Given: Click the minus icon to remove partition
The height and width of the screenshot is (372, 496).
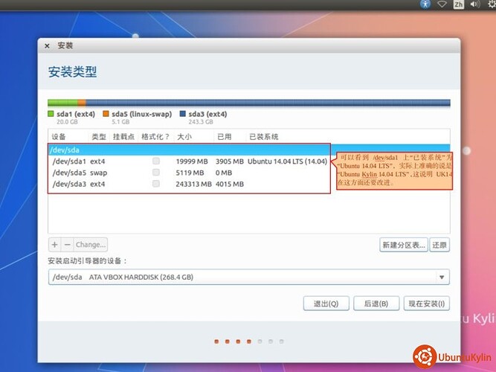Looking at the screenshot, I should tap(67, 244).
